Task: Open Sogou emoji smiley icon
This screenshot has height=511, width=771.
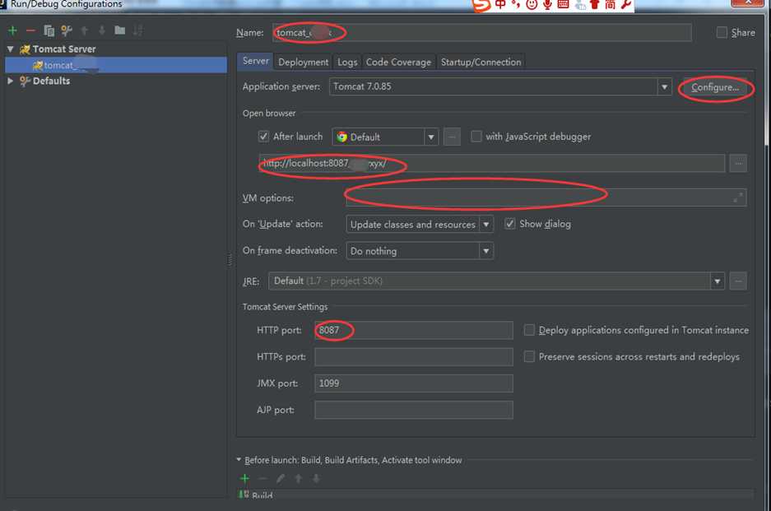Action: click(x=532, y=4)
